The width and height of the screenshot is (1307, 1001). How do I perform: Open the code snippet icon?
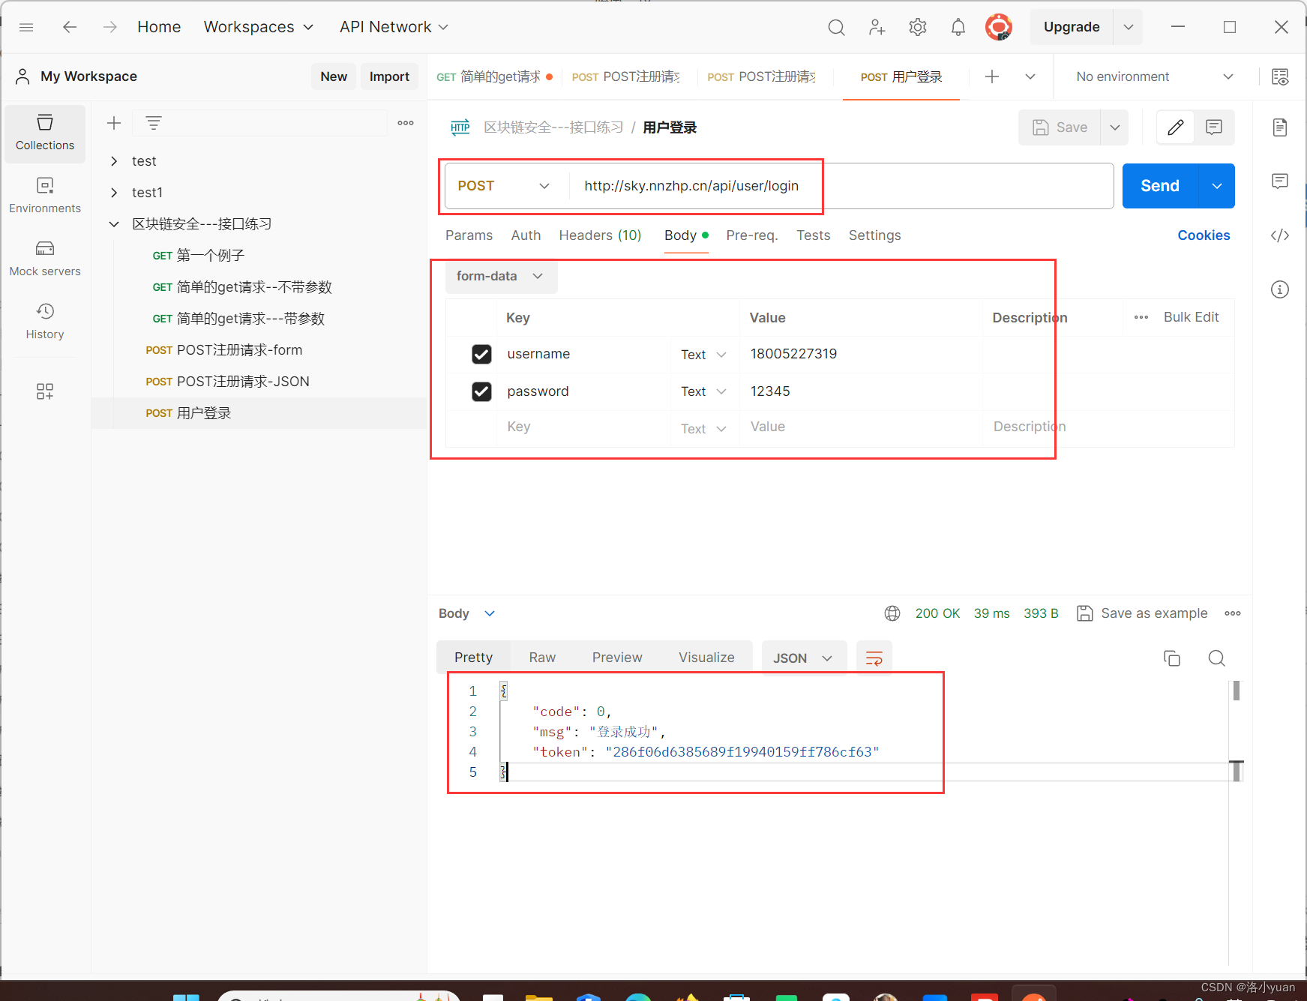coord(1280,235)
